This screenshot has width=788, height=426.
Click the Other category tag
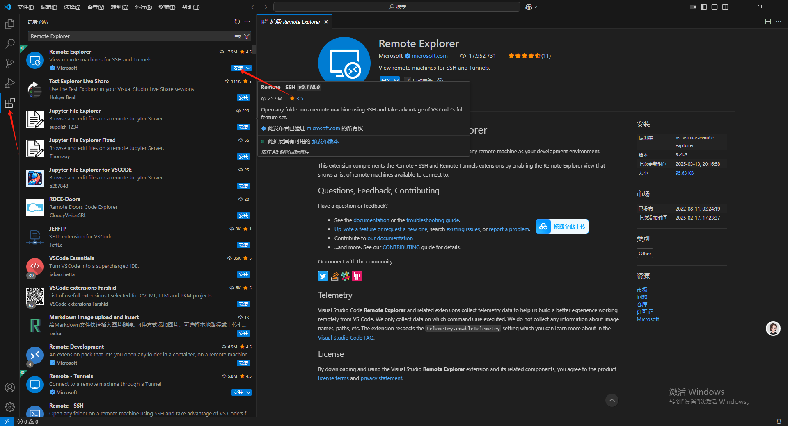click(x=645, y=253)
